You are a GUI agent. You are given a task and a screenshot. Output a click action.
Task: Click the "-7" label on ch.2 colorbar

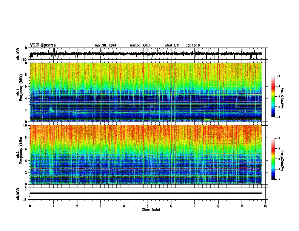click(278, 180)
